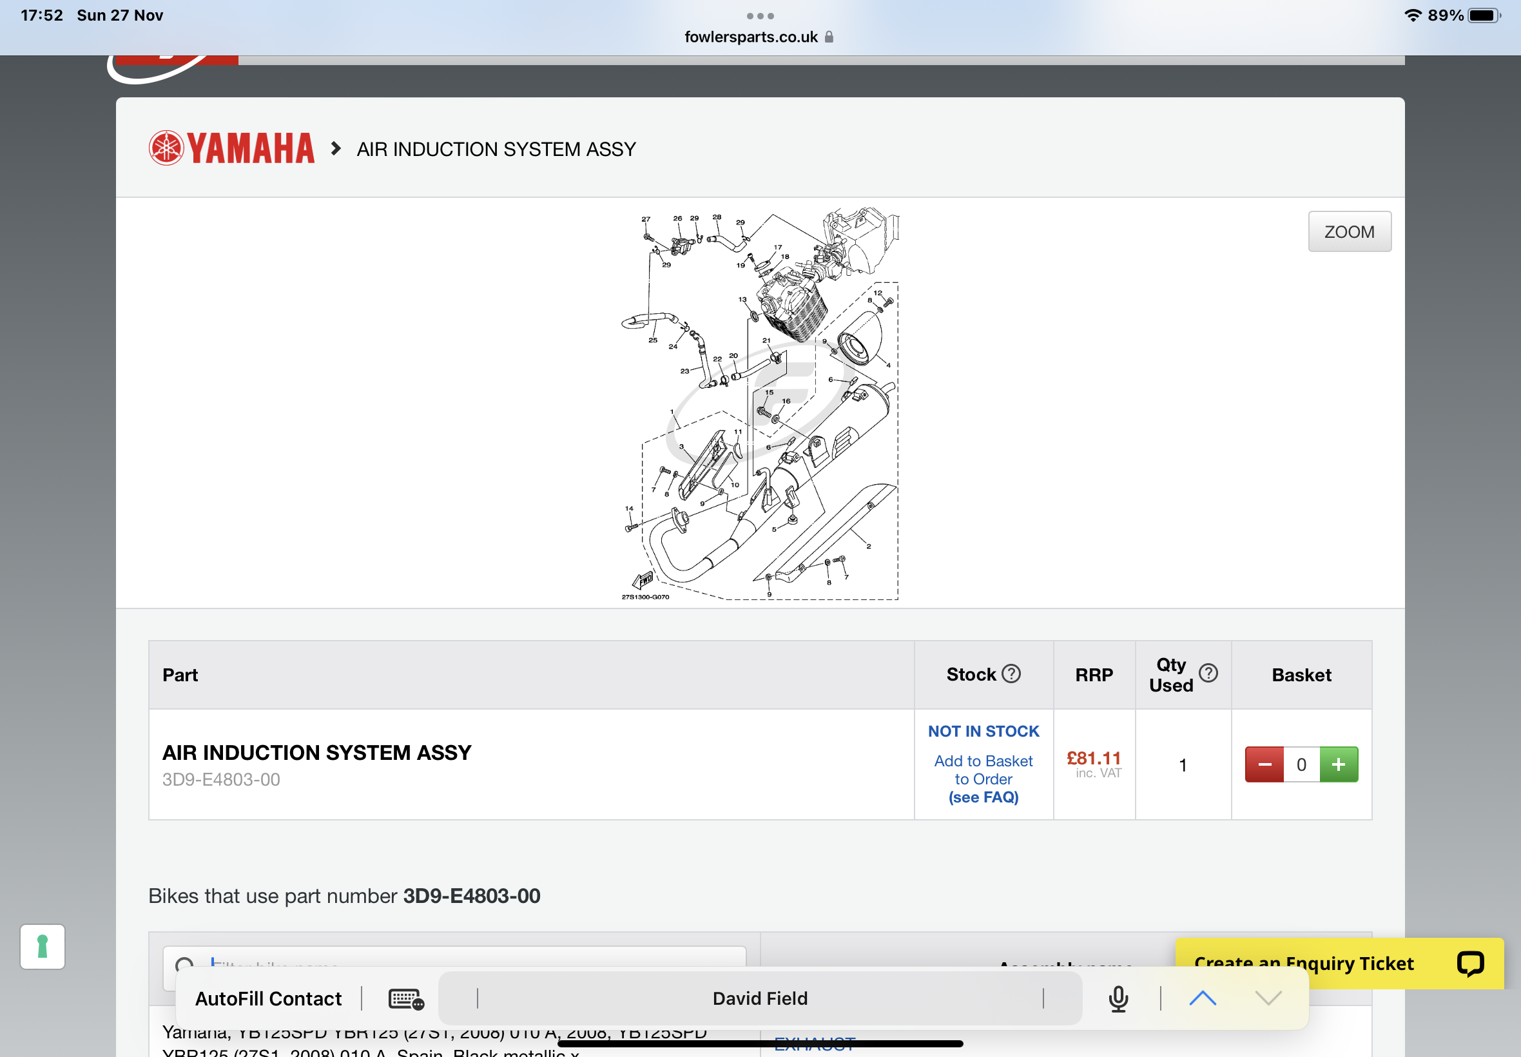Screen dimensions: 1521x1057
Task: Tap the down arrow to next field
Action: (1268, 998)
